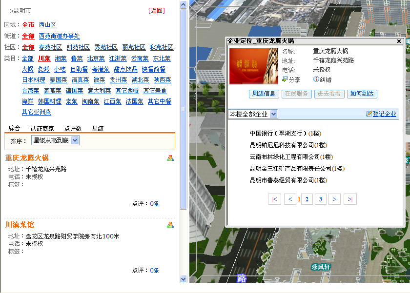Viewport: 410px width, 293px height.
Task: Select 云南布林绿化工程有限公司 entry
Action: 291,157
